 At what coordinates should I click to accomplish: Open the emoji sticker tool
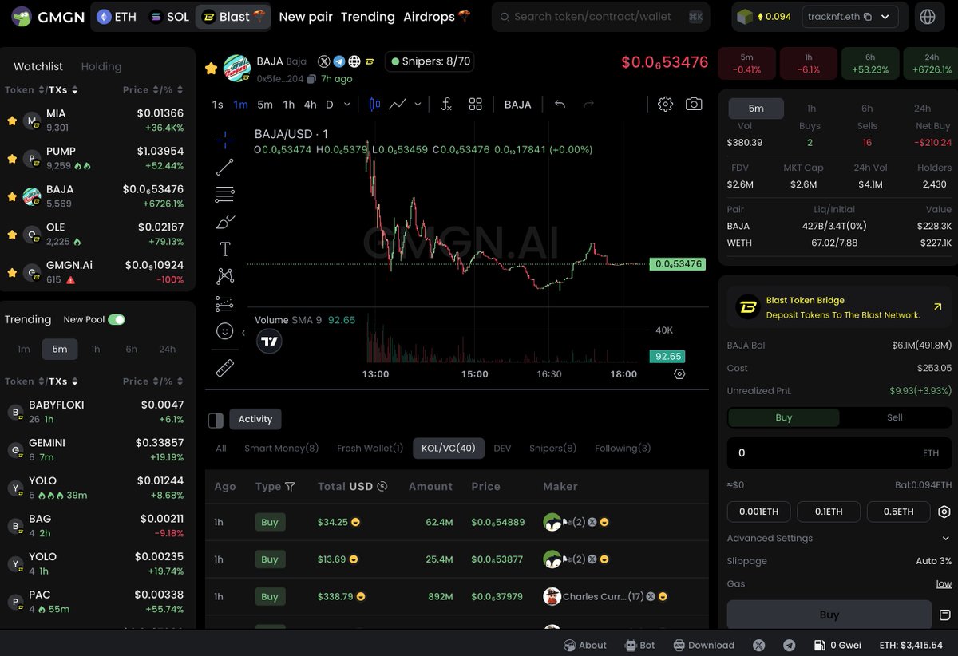pyautogui.click(x=225, y=330)
